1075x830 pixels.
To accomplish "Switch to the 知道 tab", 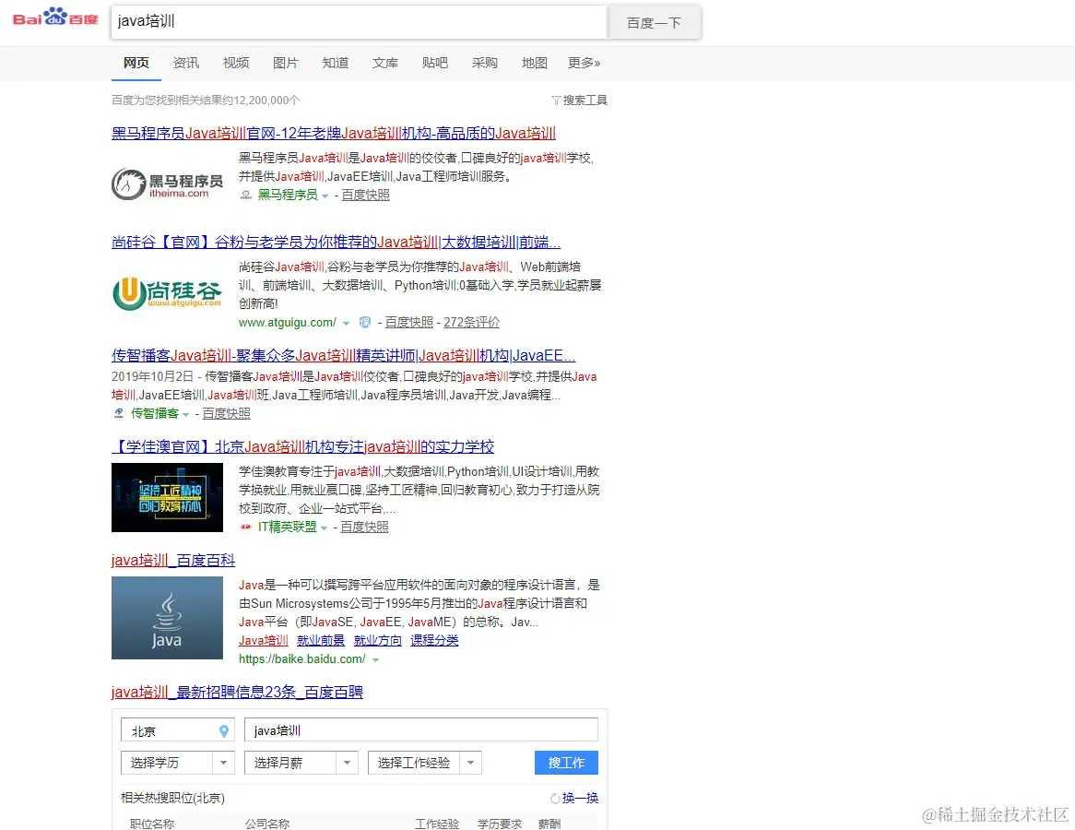I will [x=336, y=63].
